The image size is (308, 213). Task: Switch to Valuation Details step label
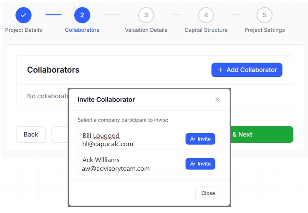click(146, 30)
